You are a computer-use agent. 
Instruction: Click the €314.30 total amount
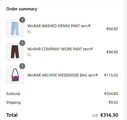pos(109,115)
